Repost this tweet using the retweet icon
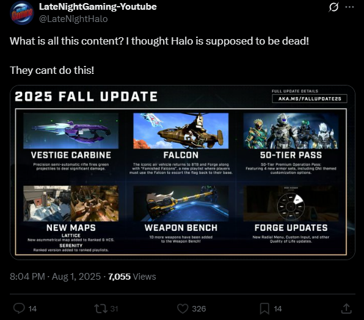 coord(101,308)
